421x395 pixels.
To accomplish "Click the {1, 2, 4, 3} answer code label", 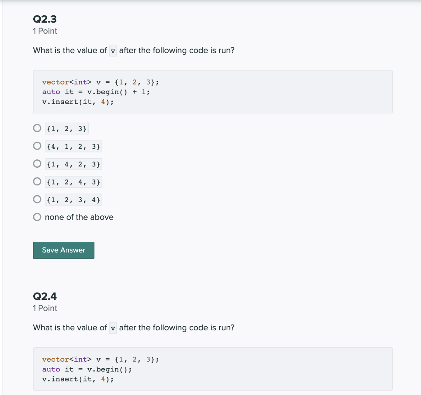I will pos(73,182).
